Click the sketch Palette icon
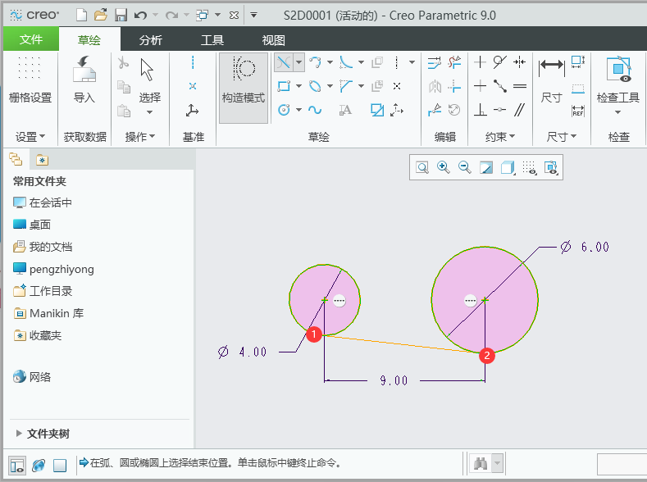The height and width of the screenshot is (482, 647). click(x=376, y=110)
